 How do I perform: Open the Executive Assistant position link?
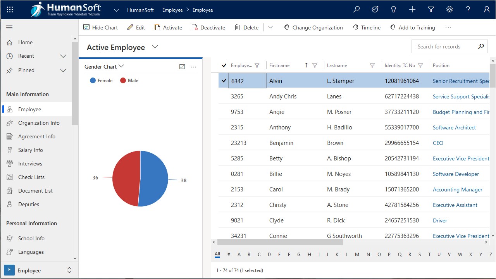pos(455,205)
